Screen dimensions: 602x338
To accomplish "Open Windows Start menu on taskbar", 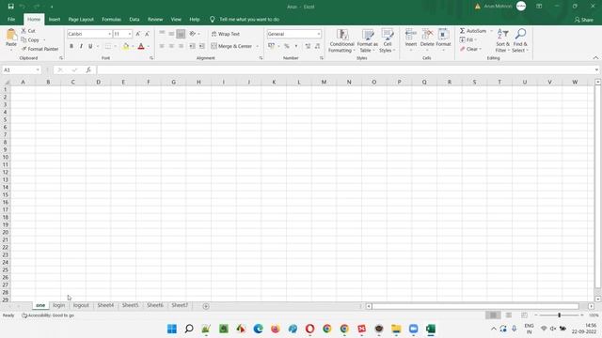I will [172, 329].
